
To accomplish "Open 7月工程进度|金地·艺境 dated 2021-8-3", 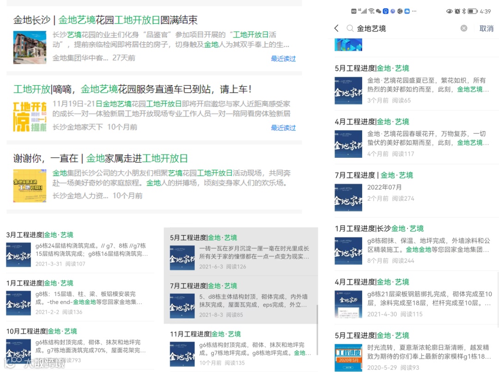I will click(x=204, y=285).
